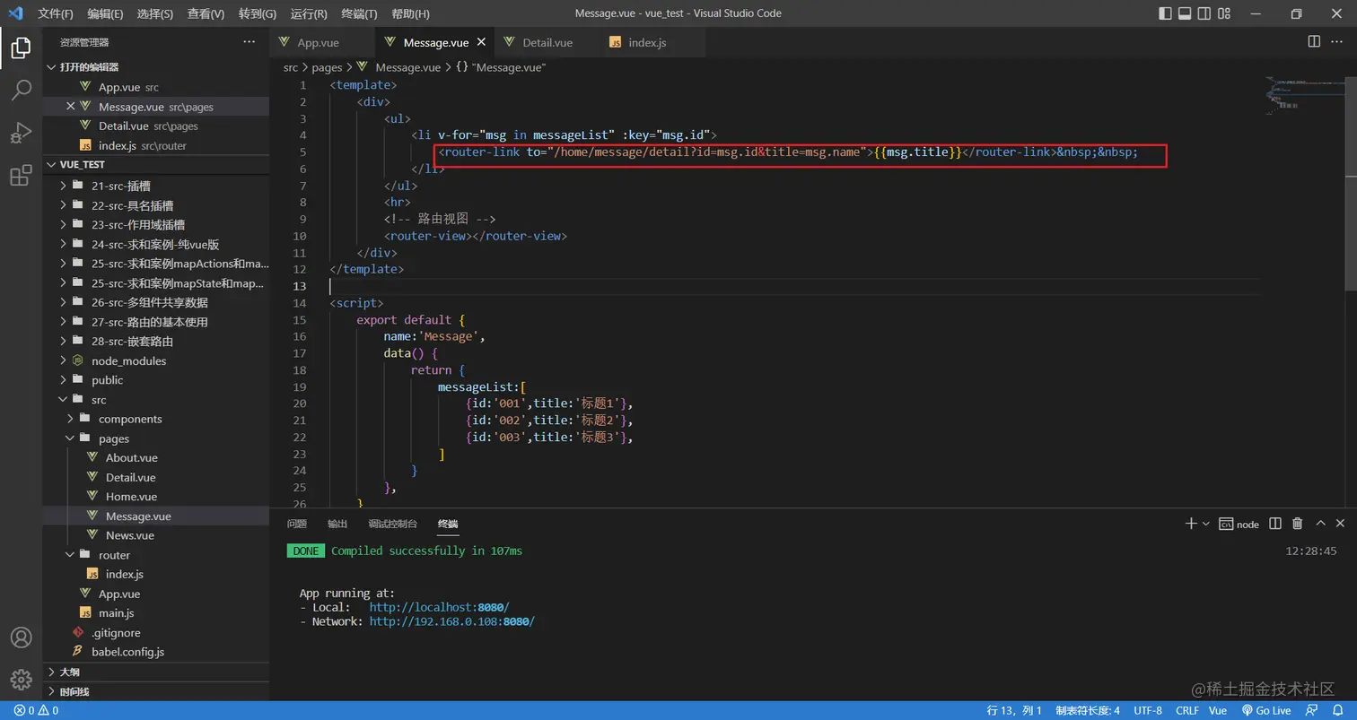Screen dimensions: 1357x720
Task: Open the notifications bell in status bar
Action: point(1337,710)
